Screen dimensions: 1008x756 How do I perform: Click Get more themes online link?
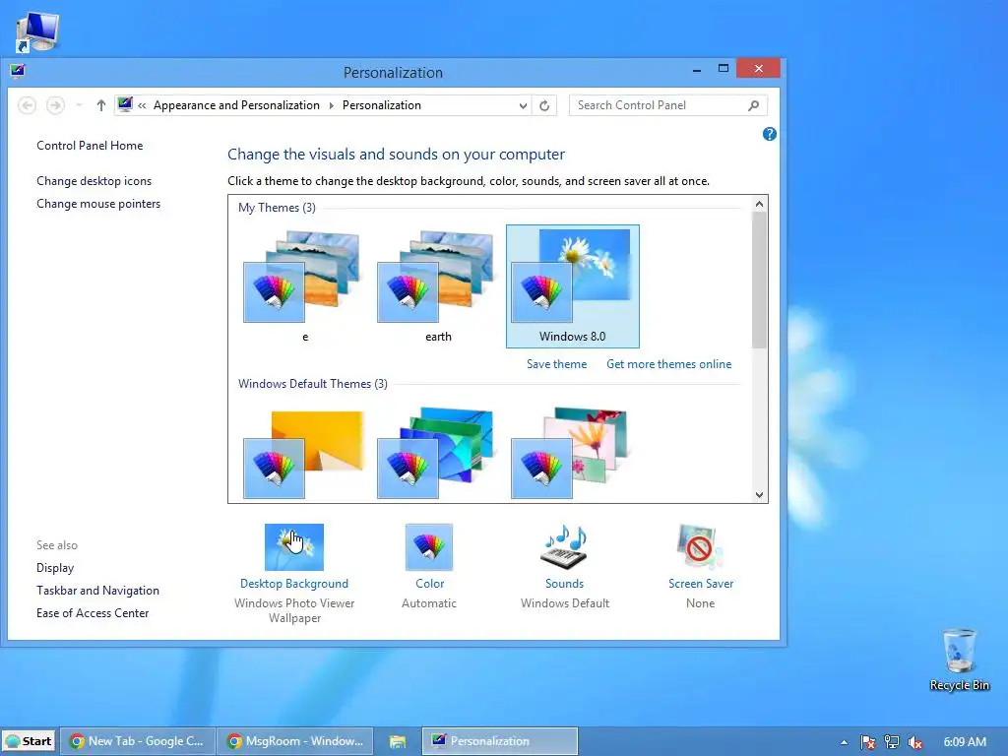point(668,364)
